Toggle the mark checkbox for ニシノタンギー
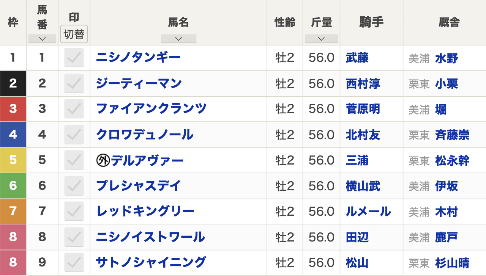The image size is (486, 276). click(x=74, y=58)
